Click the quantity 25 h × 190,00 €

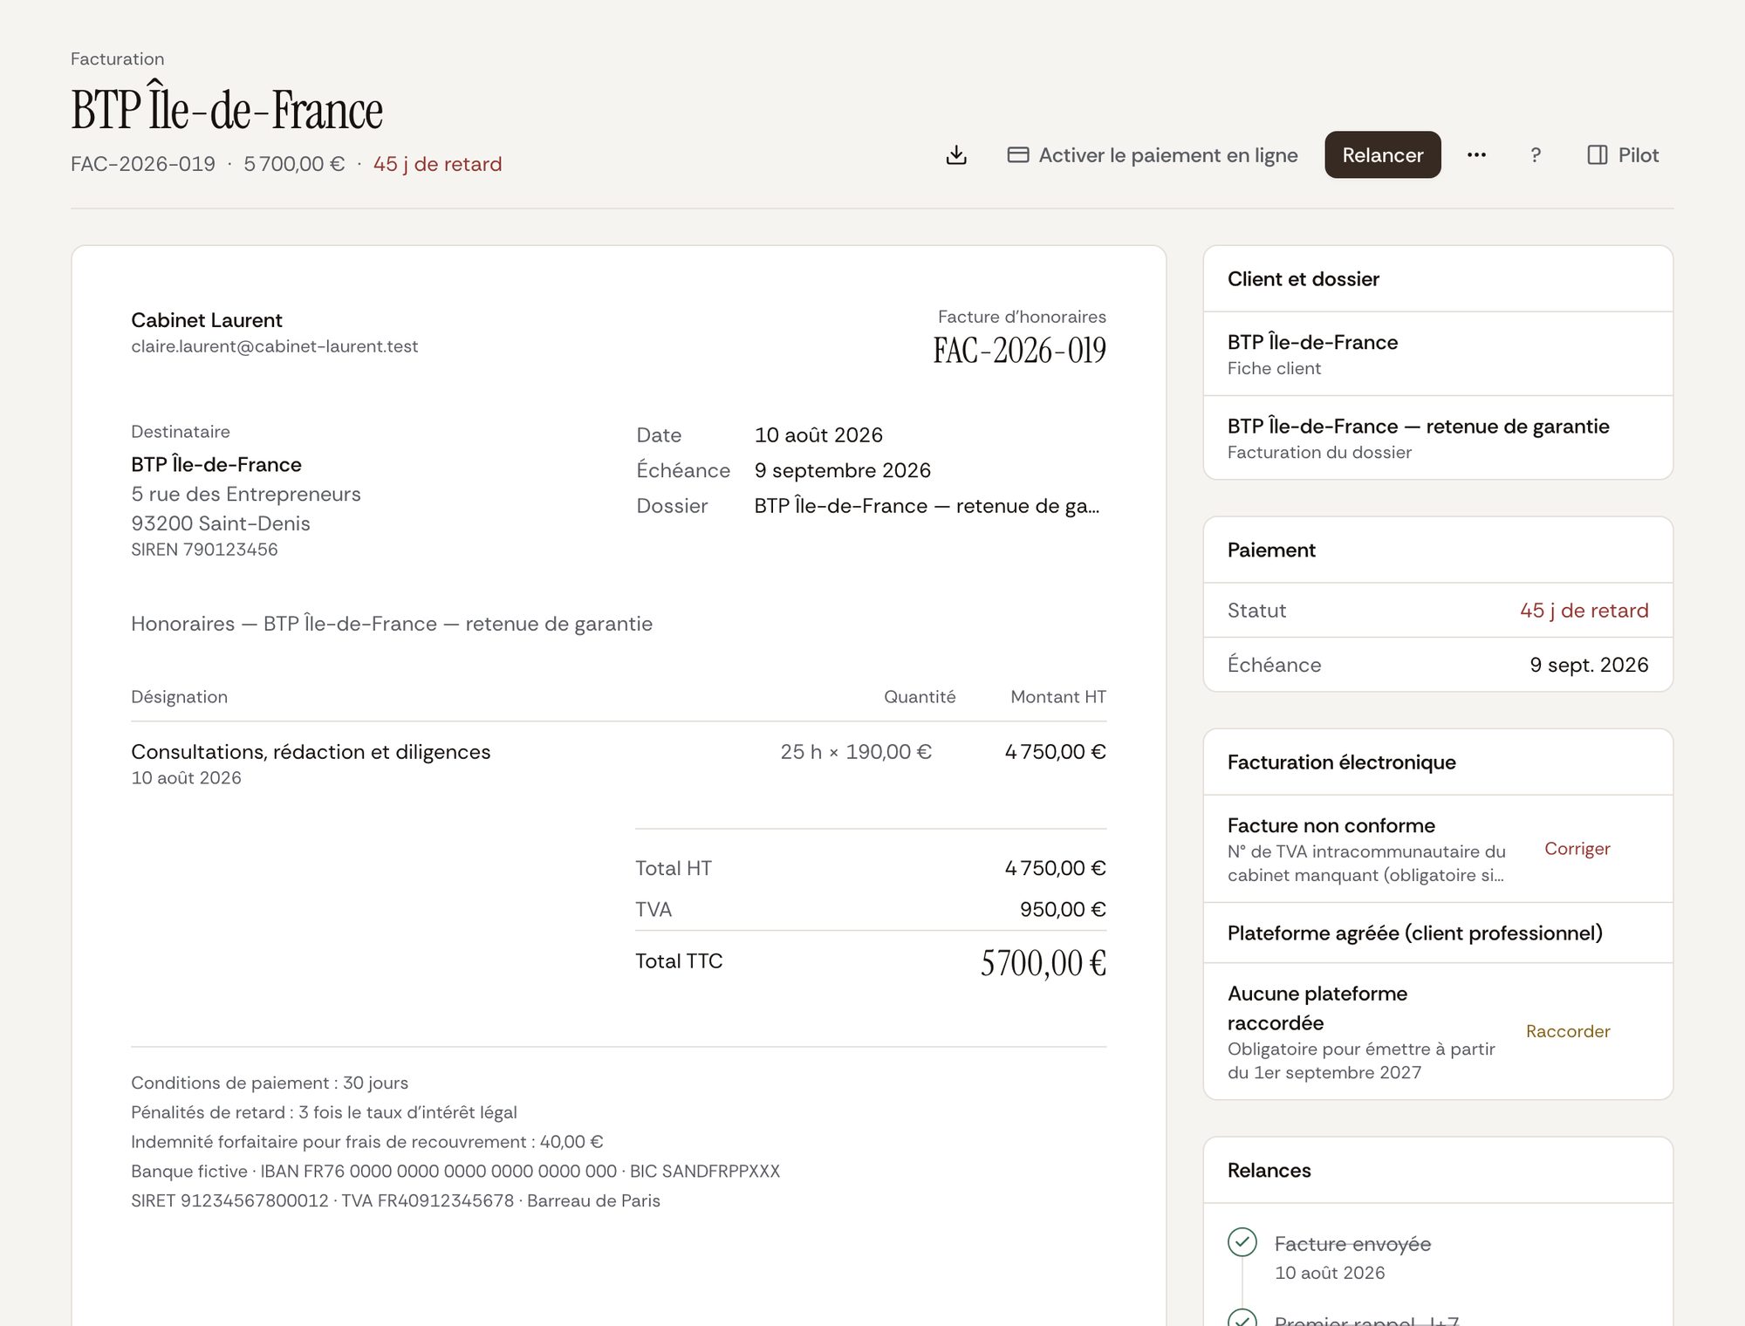[x=856, y=752]
